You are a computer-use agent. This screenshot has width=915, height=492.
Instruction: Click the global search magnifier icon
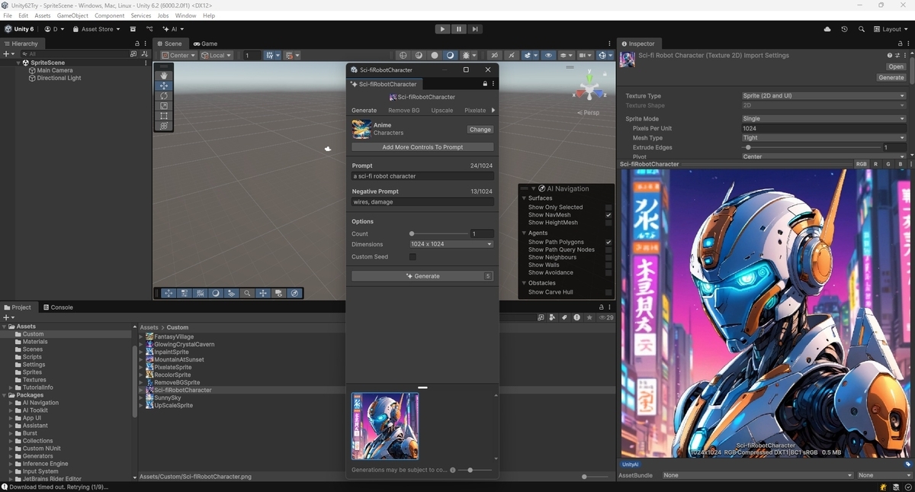861,29
